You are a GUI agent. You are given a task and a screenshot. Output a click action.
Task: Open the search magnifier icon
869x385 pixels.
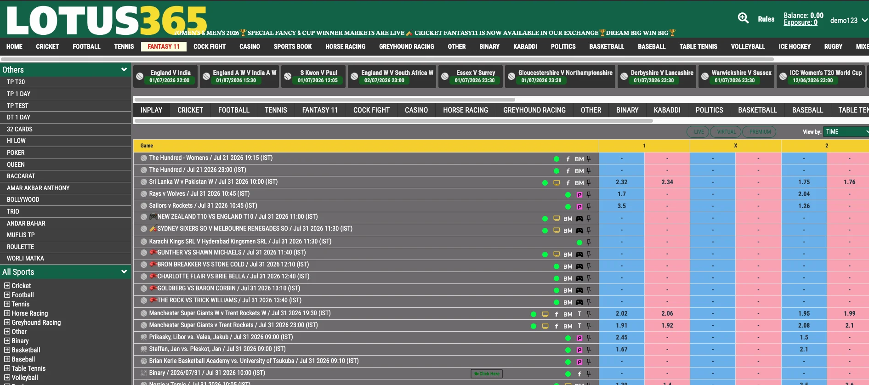tap(743, 18)
